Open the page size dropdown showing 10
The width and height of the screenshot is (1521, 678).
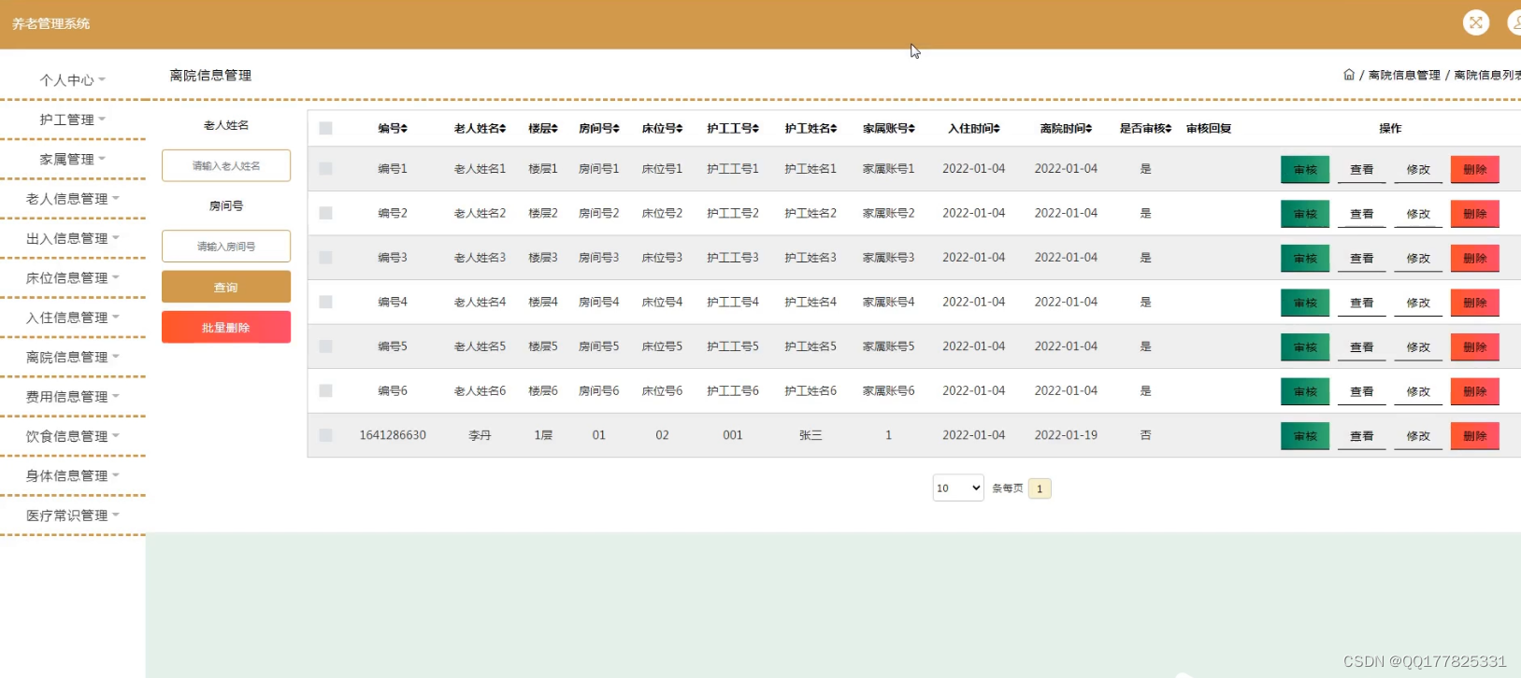tap(957, 487)
